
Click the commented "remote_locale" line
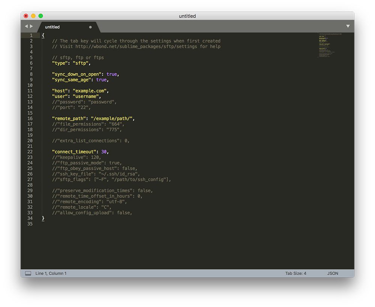81,207
